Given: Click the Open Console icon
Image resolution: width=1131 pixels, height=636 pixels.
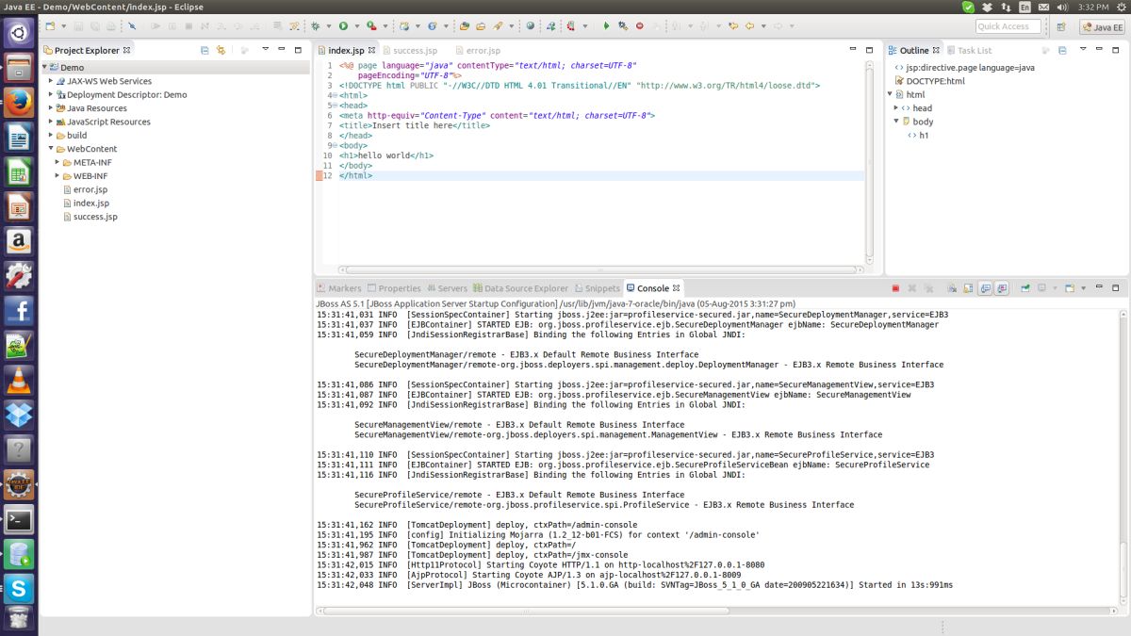Looking at the screenshot, I should pyautogui.click(x=1070, y=288).
